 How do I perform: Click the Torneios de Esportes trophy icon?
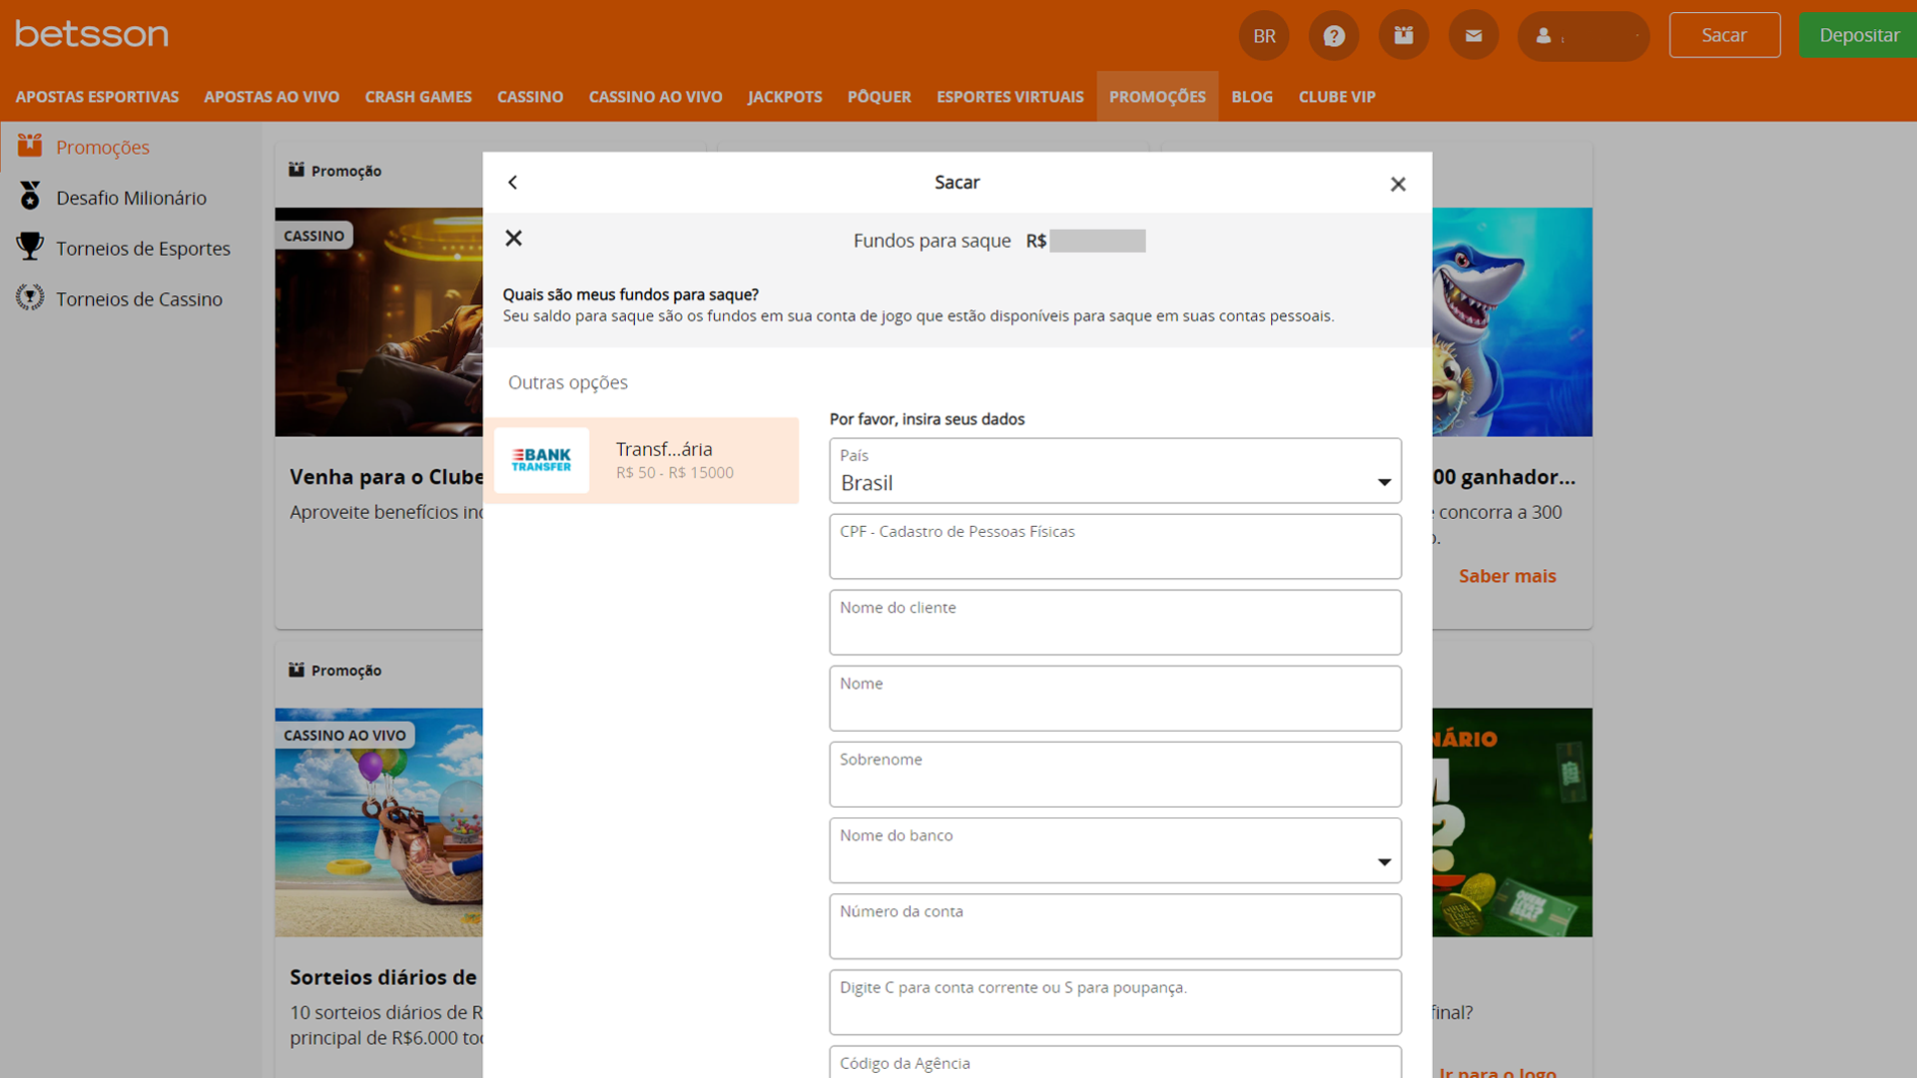pos(30,247)
